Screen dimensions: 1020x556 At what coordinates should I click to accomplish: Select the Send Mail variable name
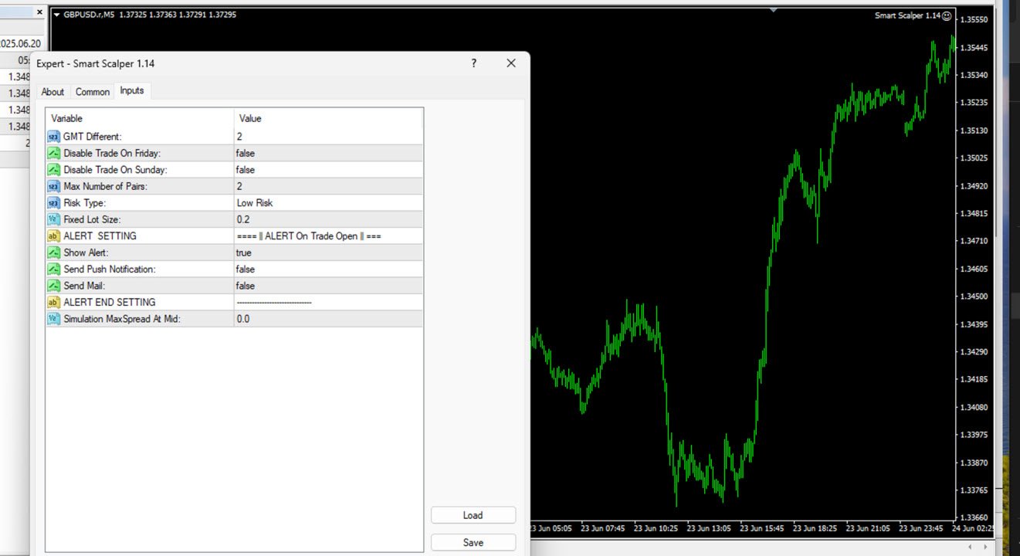tap(84, 286)
